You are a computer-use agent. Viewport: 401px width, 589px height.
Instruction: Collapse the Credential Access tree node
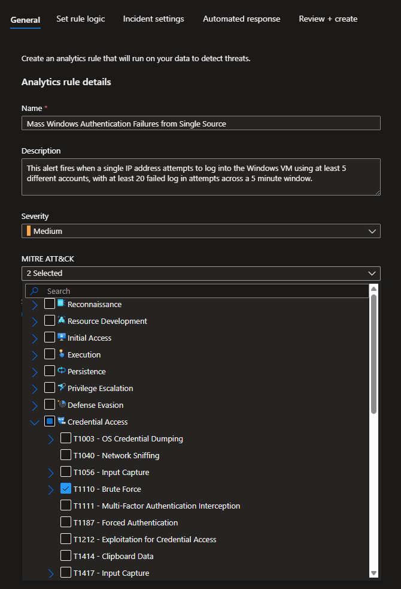pos(34,422)
